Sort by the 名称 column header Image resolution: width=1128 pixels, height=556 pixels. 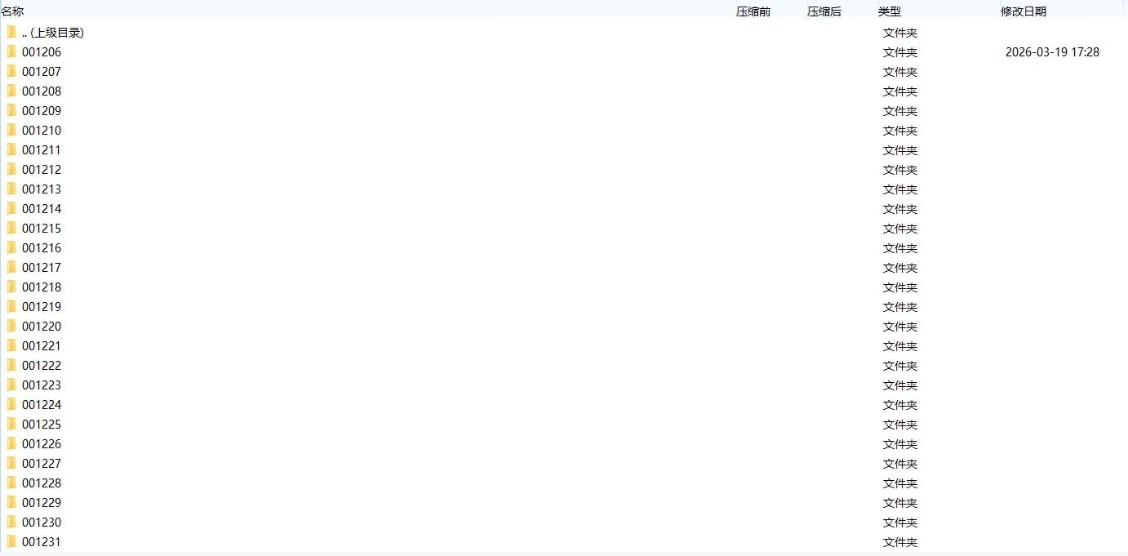(13, 11)
